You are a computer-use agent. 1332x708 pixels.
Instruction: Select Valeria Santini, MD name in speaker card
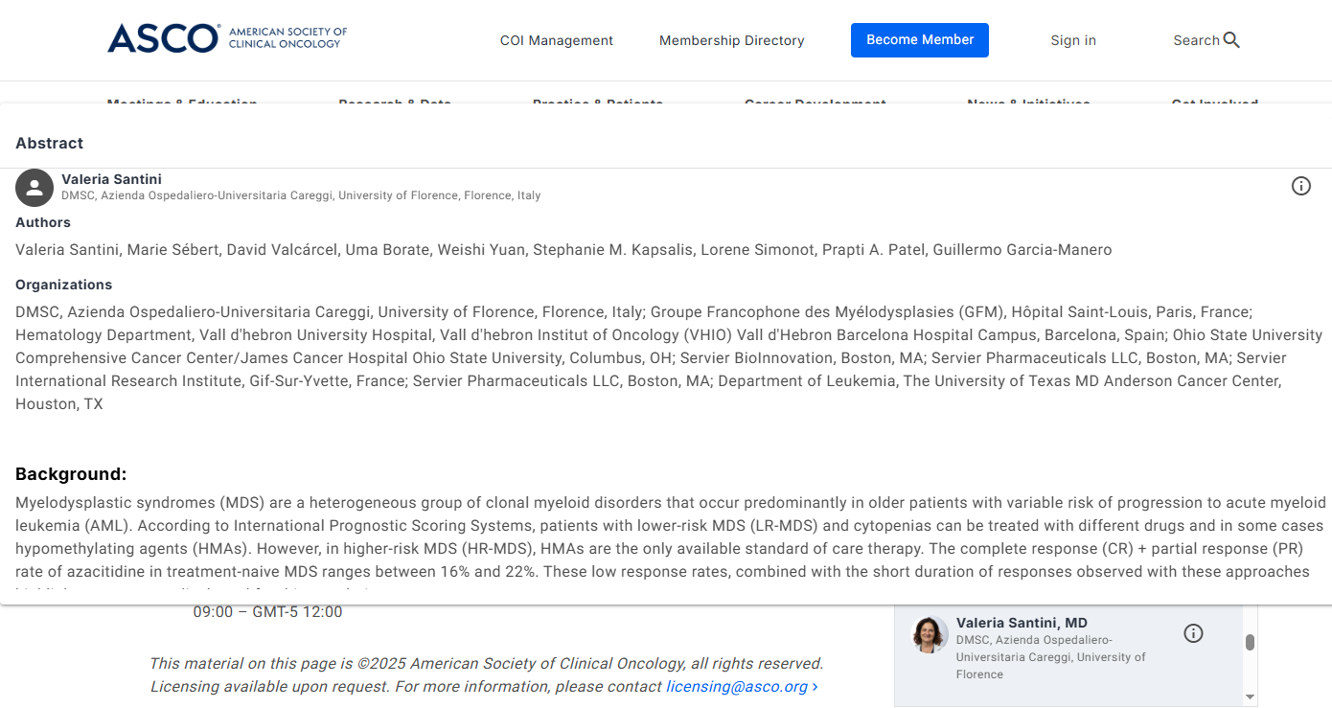click(1022, 623)
